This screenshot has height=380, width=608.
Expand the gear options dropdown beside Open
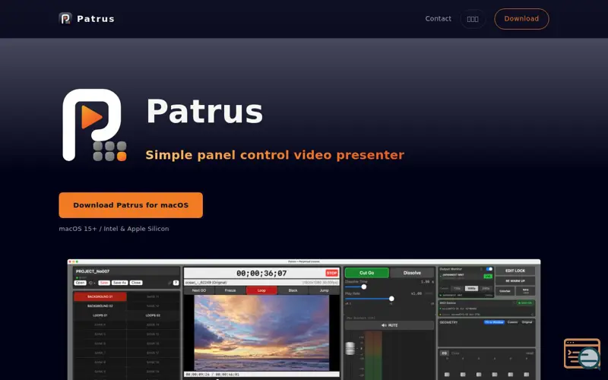pos(92,283)
